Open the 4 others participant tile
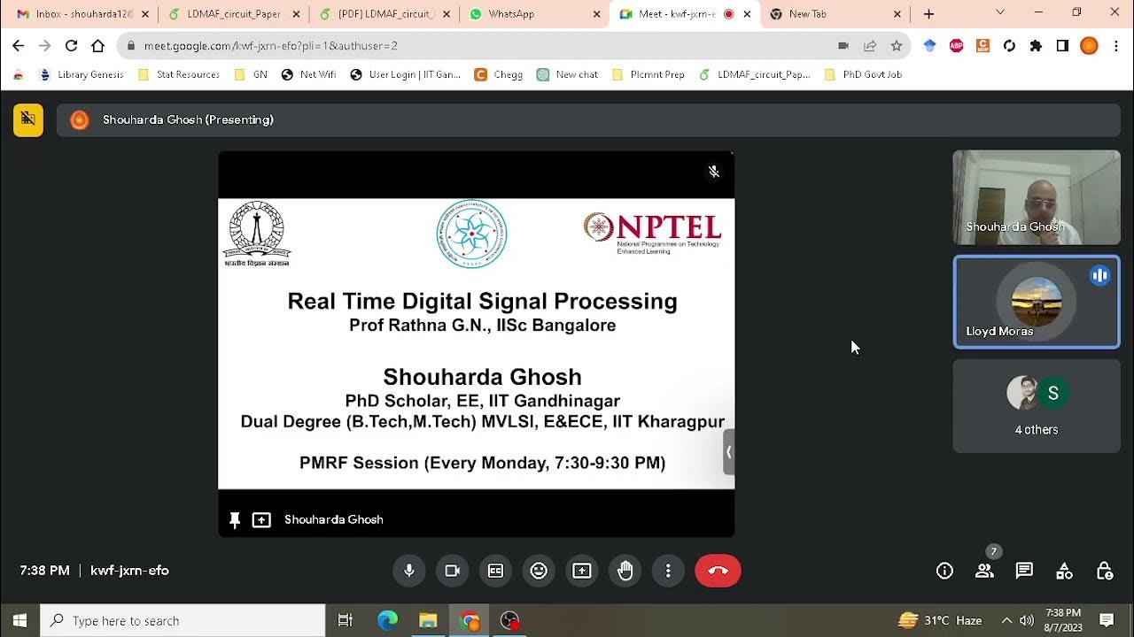The height and width of the screenshot is (637, 1134). (x=1037, y=406)
